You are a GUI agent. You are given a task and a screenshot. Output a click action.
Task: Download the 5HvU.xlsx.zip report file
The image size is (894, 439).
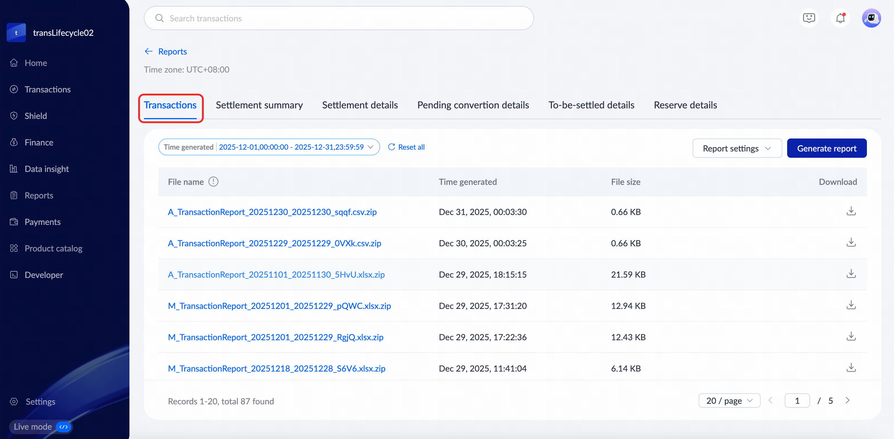[851, 274]
